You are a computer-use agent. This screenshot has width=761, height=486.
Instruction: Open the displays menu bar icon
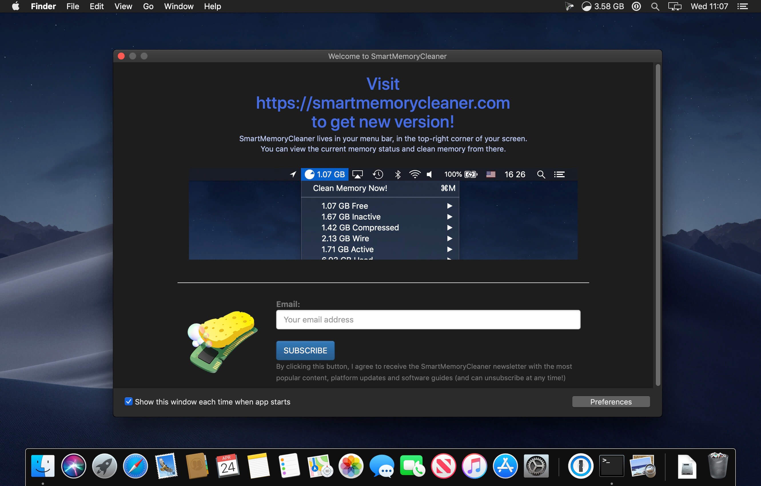point(675,6)
